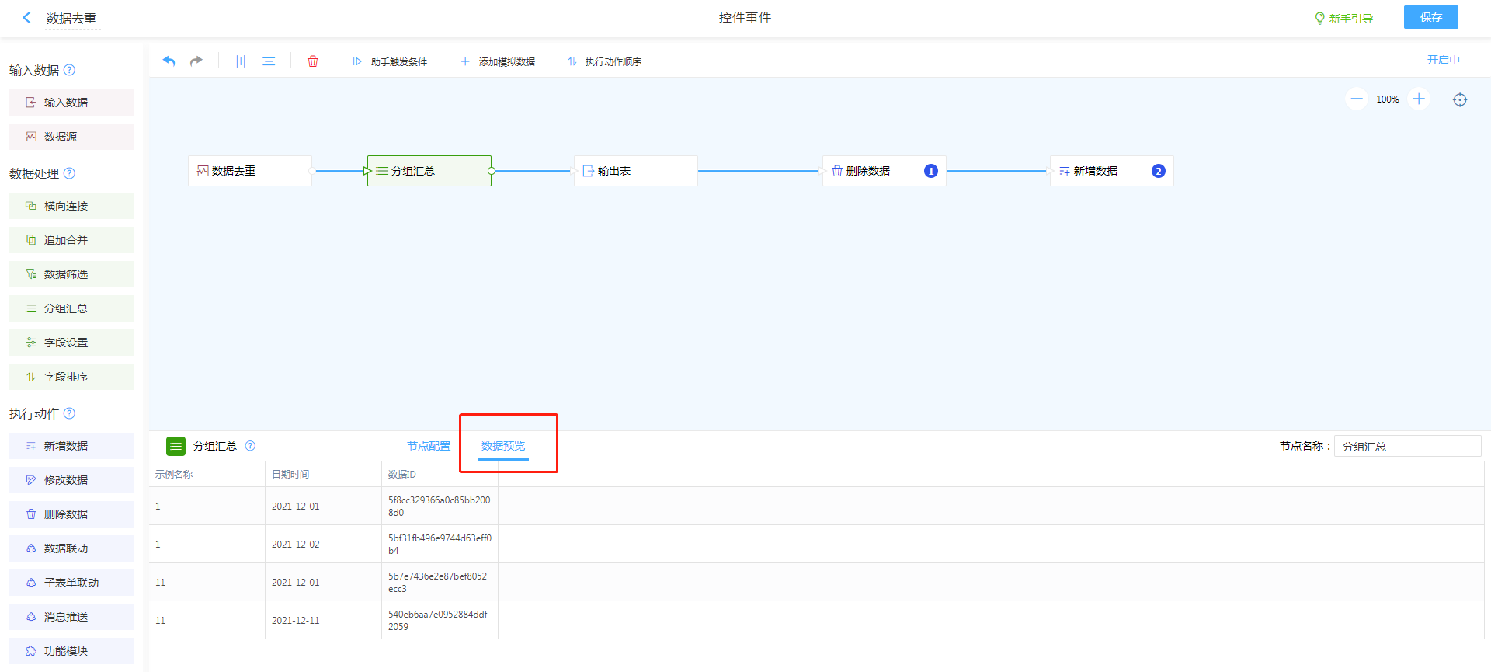
Task: Click the vertical align icon in toolbar
Action: pyautogui.click(x=241, y=61)
